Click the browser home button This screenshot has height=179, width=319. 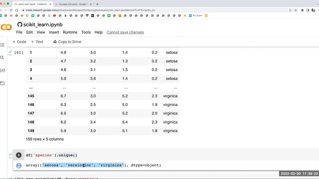click(16, 10)
